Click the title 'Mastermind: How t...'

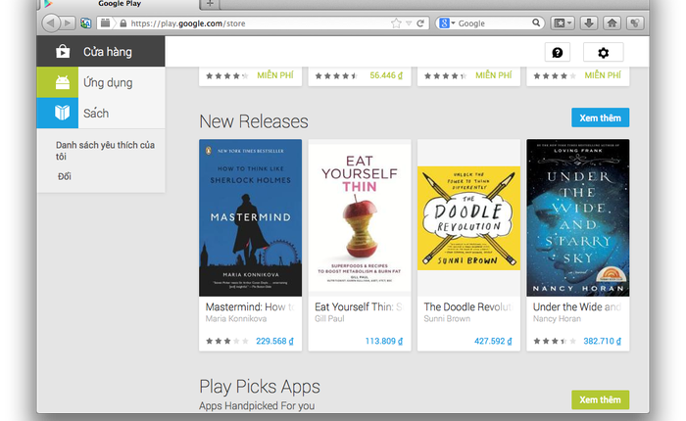point(250,306)
